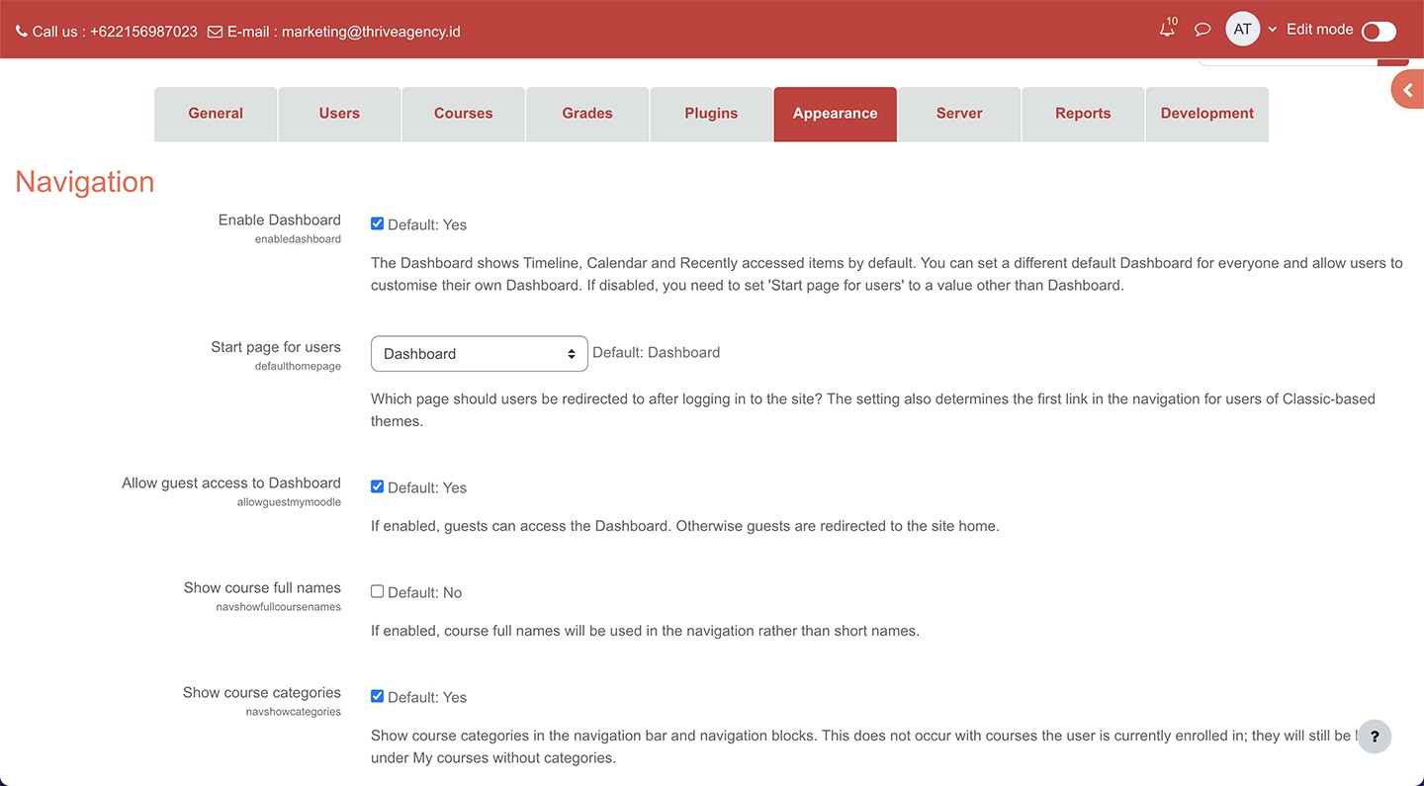1424x786 pixels.
Task: Uncheck Show course categories checkbox
Action: tap(377, 696)
